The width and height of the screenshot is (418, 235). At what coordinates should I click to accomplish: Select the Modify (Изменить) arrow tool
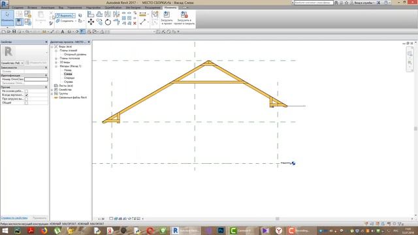pyautogui.click(x=7, y=18)
